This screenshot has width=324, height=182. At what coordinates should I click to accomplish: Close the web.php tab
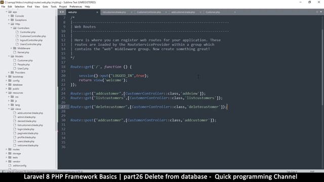pyautogui.click(x=97, y=12)
